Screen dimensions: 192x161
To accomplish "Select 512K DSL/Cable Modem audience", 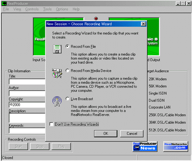I will (167, 130).
